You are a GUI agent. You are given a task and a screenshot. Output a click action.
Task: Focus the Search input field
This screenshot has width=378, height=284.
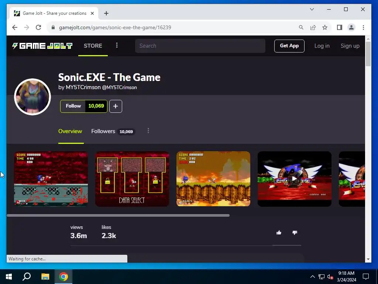coord(200,46)
